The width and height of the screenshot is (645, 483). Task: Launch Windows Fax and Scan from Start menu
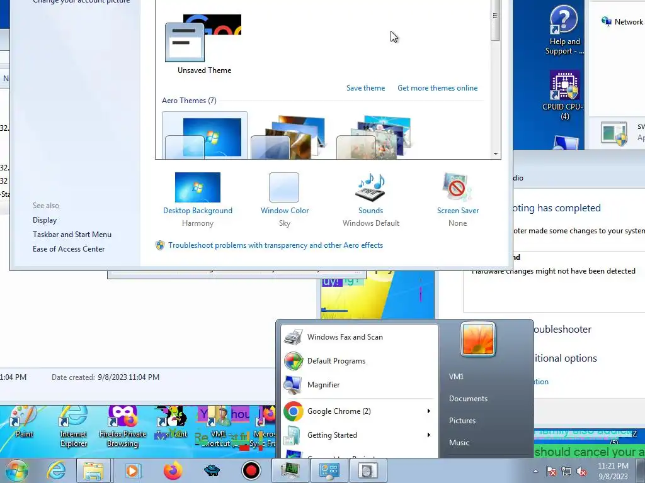[x=358, y=337]
